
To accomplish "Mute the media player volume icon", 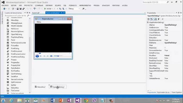I will pyautogui.click(x=51, y=56).
